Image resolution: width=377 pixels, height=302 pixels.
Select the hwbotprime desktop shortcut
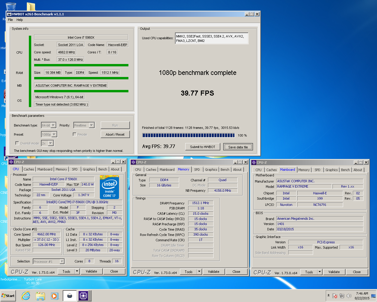pyautogui.click(x=11, y=279)
